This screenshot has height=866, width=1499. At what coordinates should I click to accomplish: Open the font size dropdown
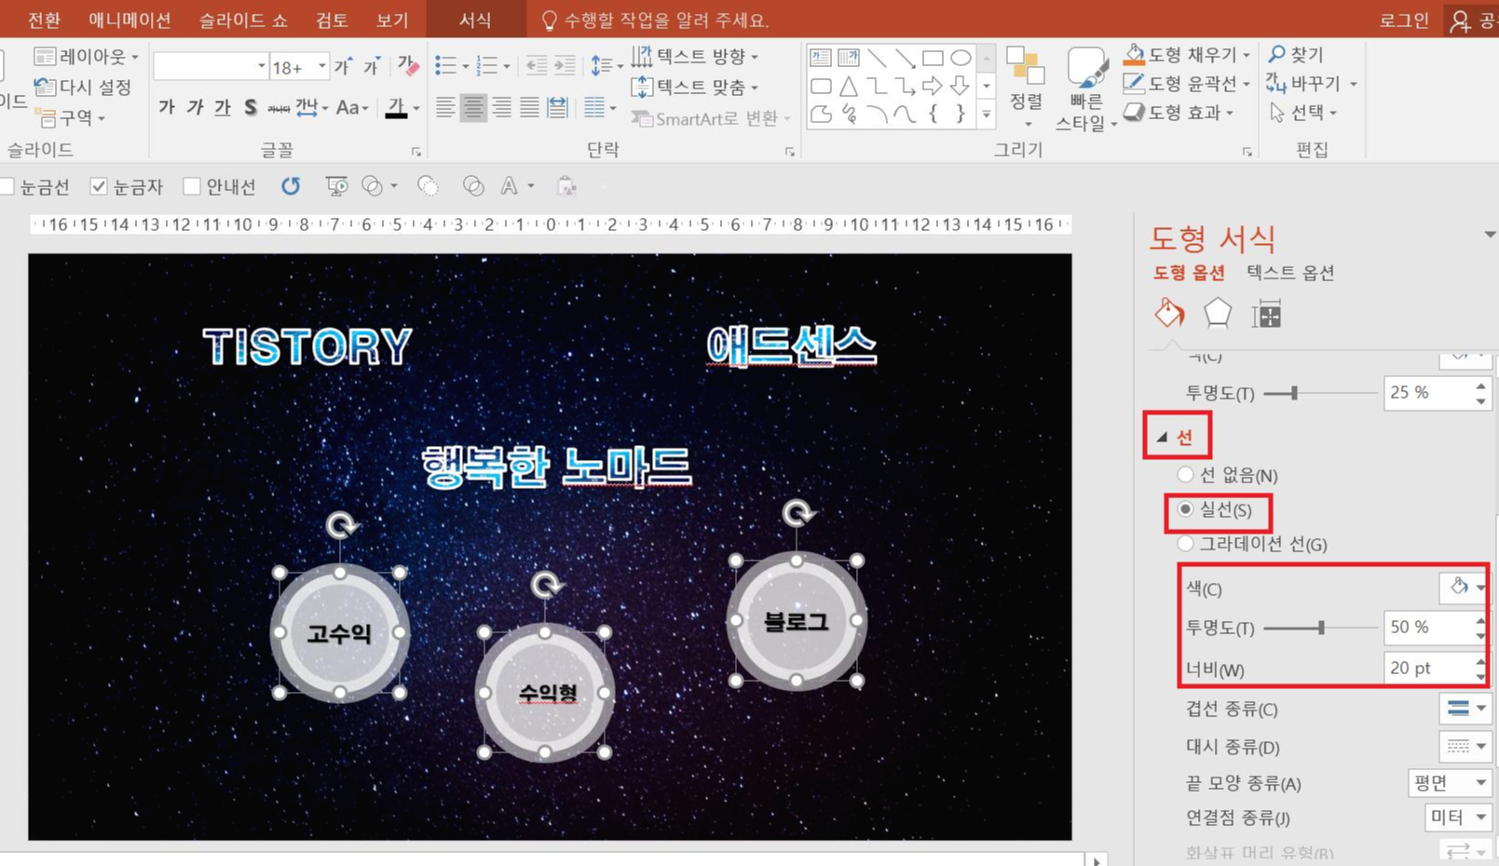322,66
